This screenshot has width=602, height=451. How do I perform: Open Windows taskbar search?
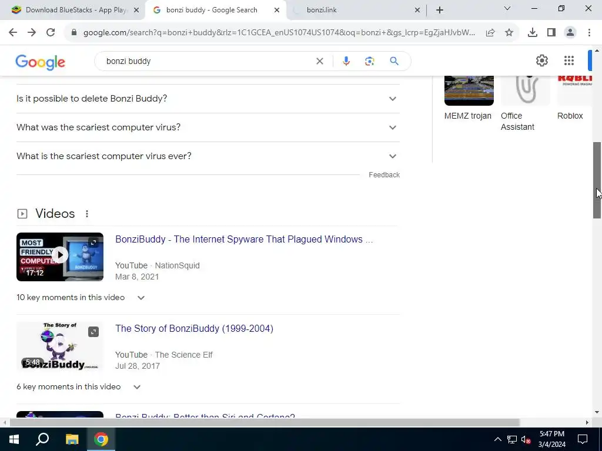tap(42, 439)
